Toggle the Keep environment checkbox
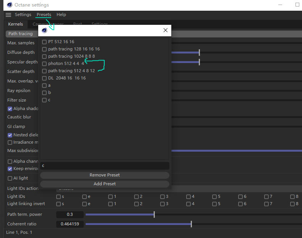The height and width of the screenshot is (238, 302). (x=10, y=169)
